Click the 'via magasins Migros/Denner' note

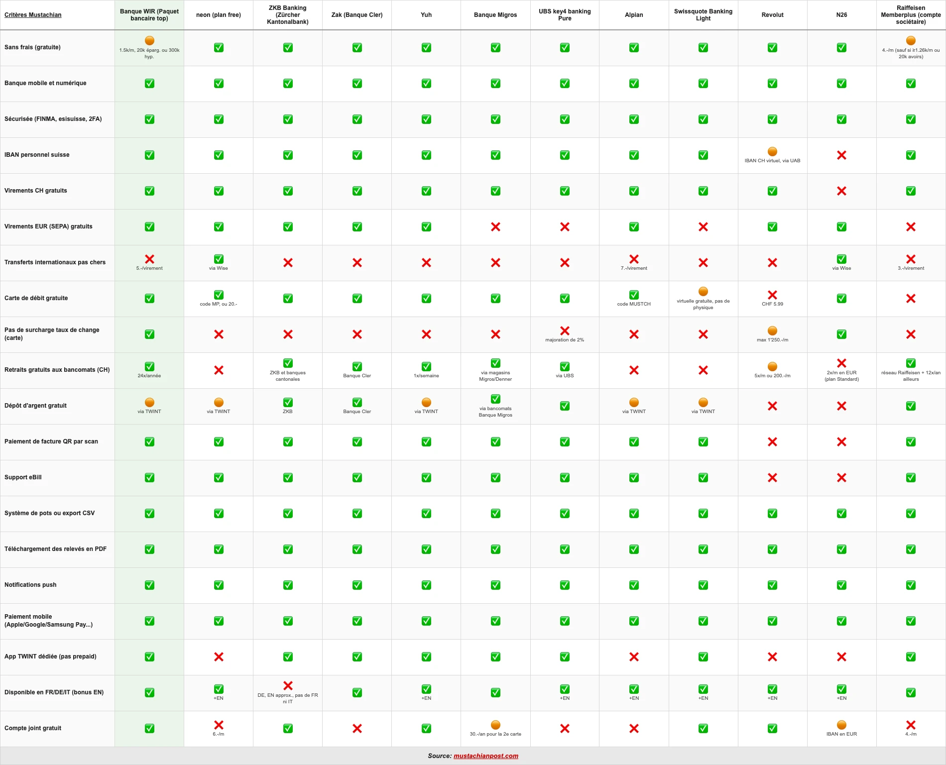pos(495,376)
